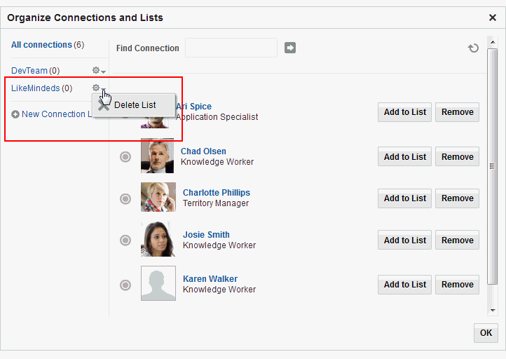Click the Delete List X icon
Viewport: 506px width, 359px height.
click(x=103, y=105)
